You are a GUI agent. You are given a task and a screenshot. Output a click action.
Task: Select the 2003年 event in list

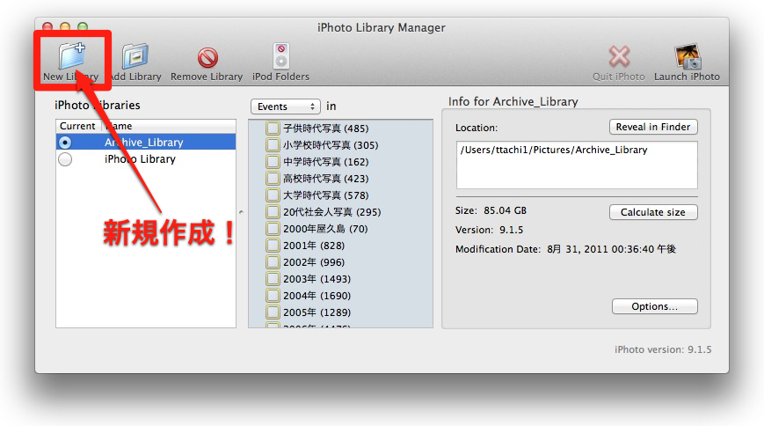(x=317, y=279)
